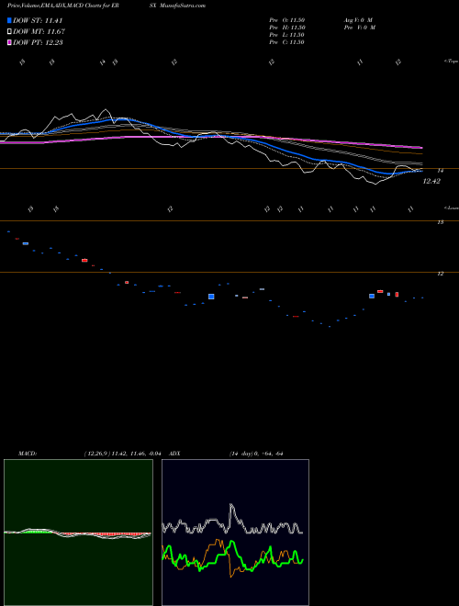Image resolution: width=459 pixels, height=606 pixels.
Task: Click the 'Pre L: 11.50' value
Action: click(x=287, y=35)
